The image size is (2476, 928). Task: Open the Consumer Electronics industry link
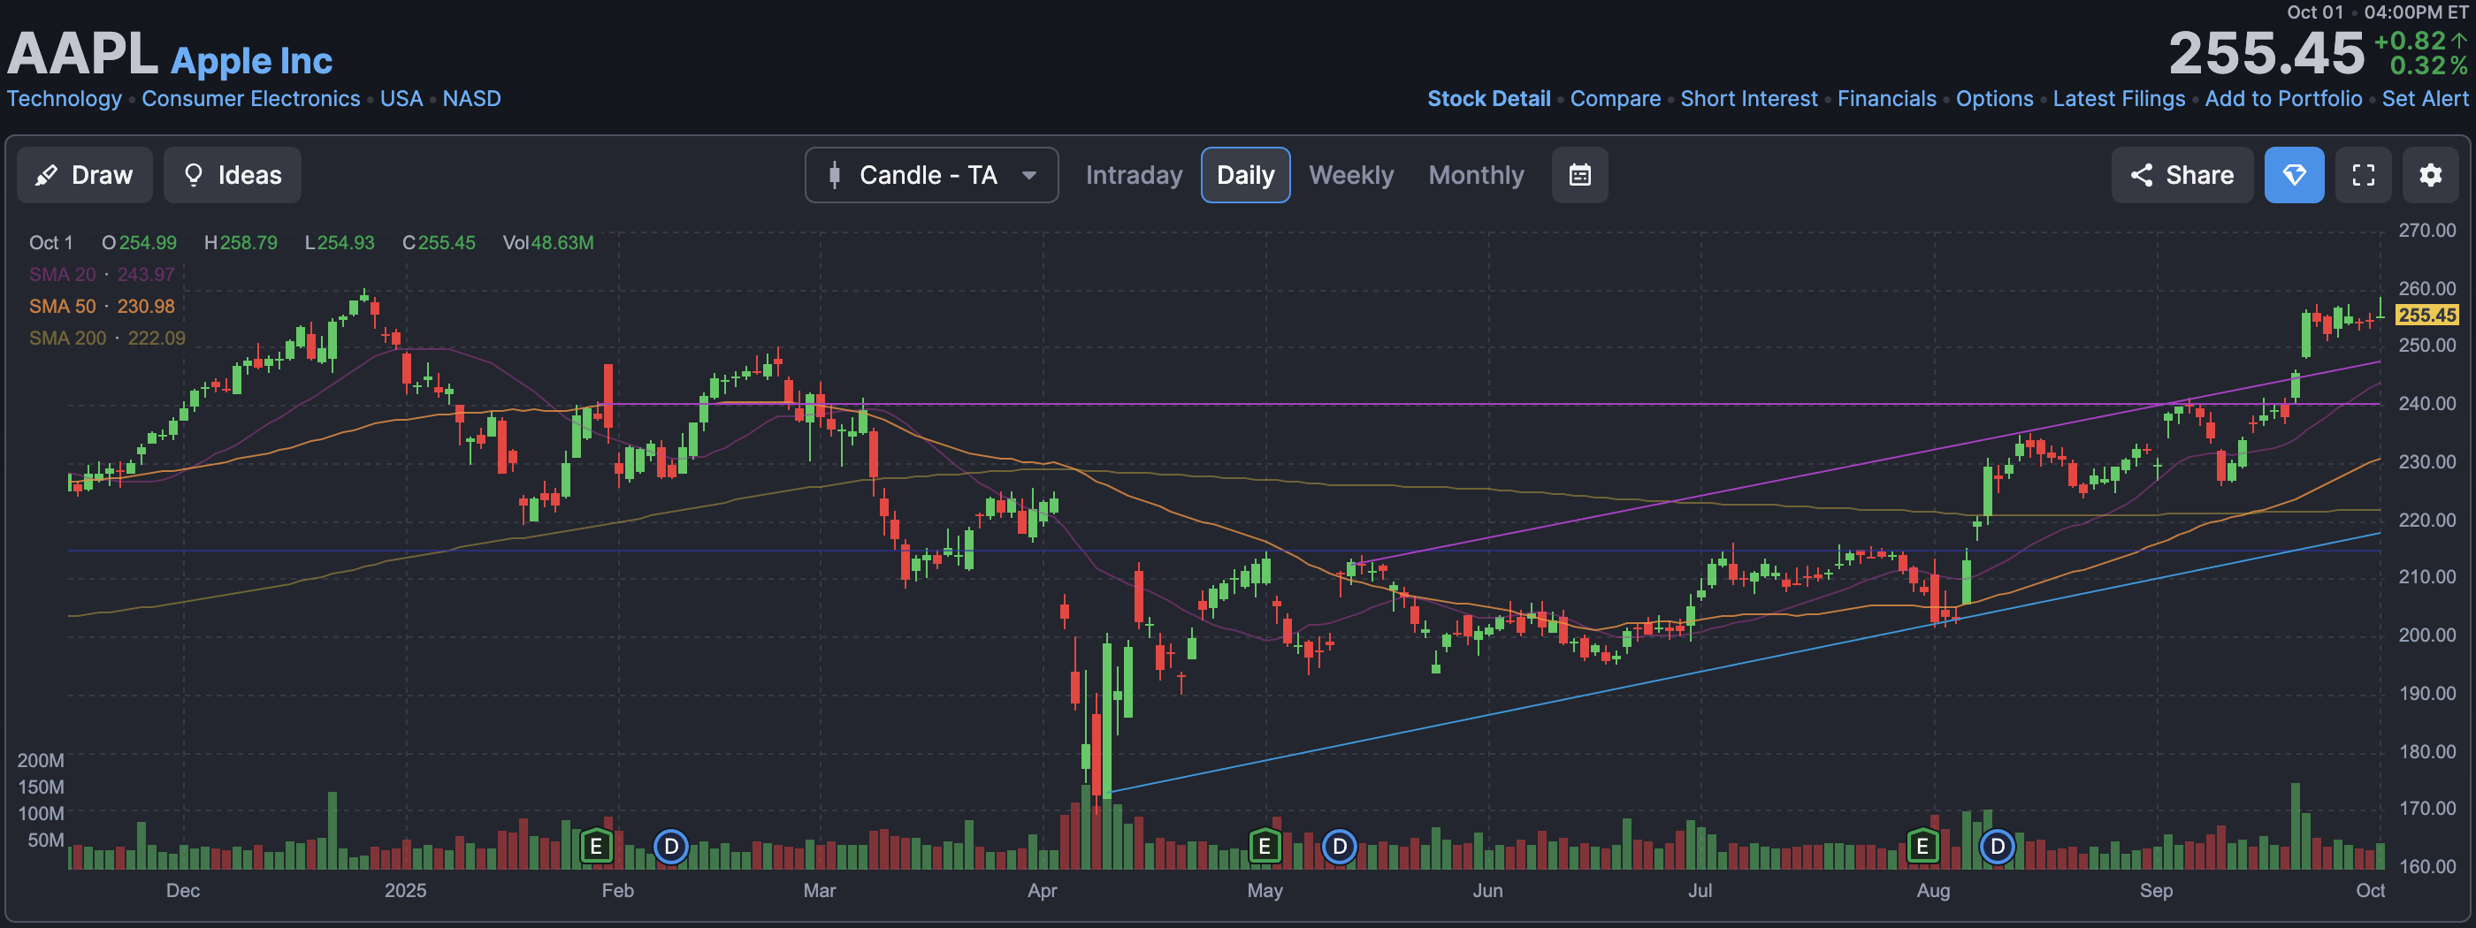click(x=251, y=99)
